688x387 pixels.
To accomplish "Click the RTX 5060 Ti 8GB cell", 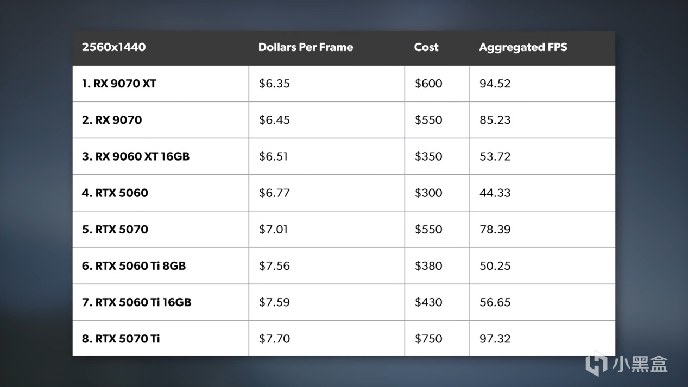I will click(134, 265).
